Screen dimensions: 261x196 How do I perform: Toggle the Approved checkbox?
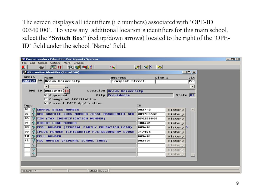click(x=46, y=95)
